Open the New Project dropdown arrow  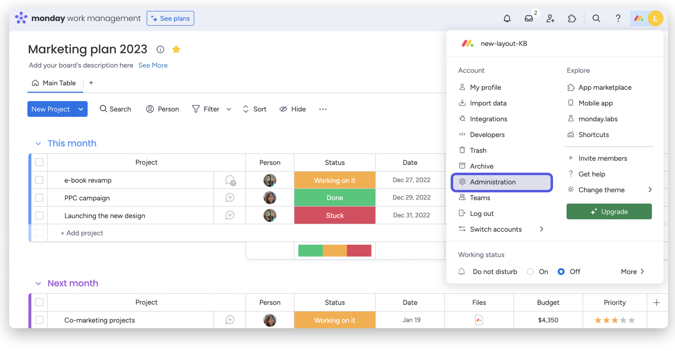tap(81, 109)
